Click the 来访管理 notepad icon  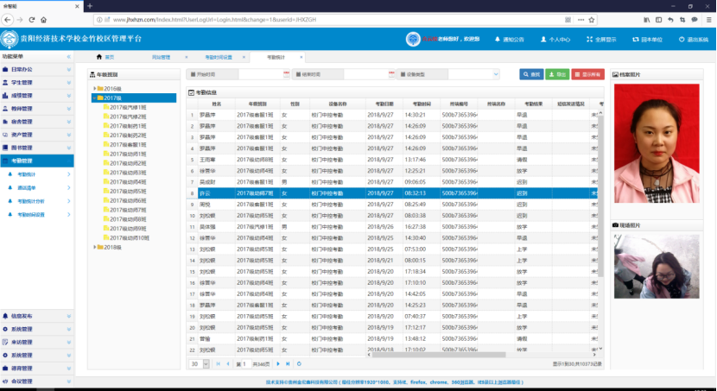point(5,342)
